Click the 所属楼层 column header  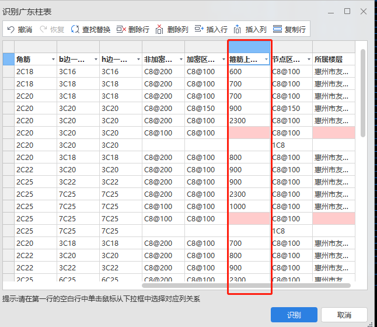tap(334, 59)
